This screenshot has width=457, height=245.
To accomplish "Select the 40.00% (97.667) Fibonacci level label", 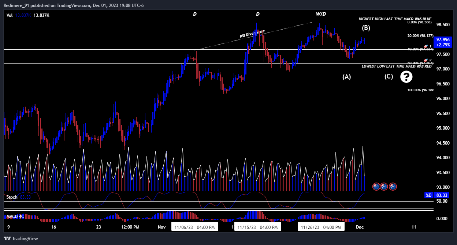I will click(x=420, y=49).
